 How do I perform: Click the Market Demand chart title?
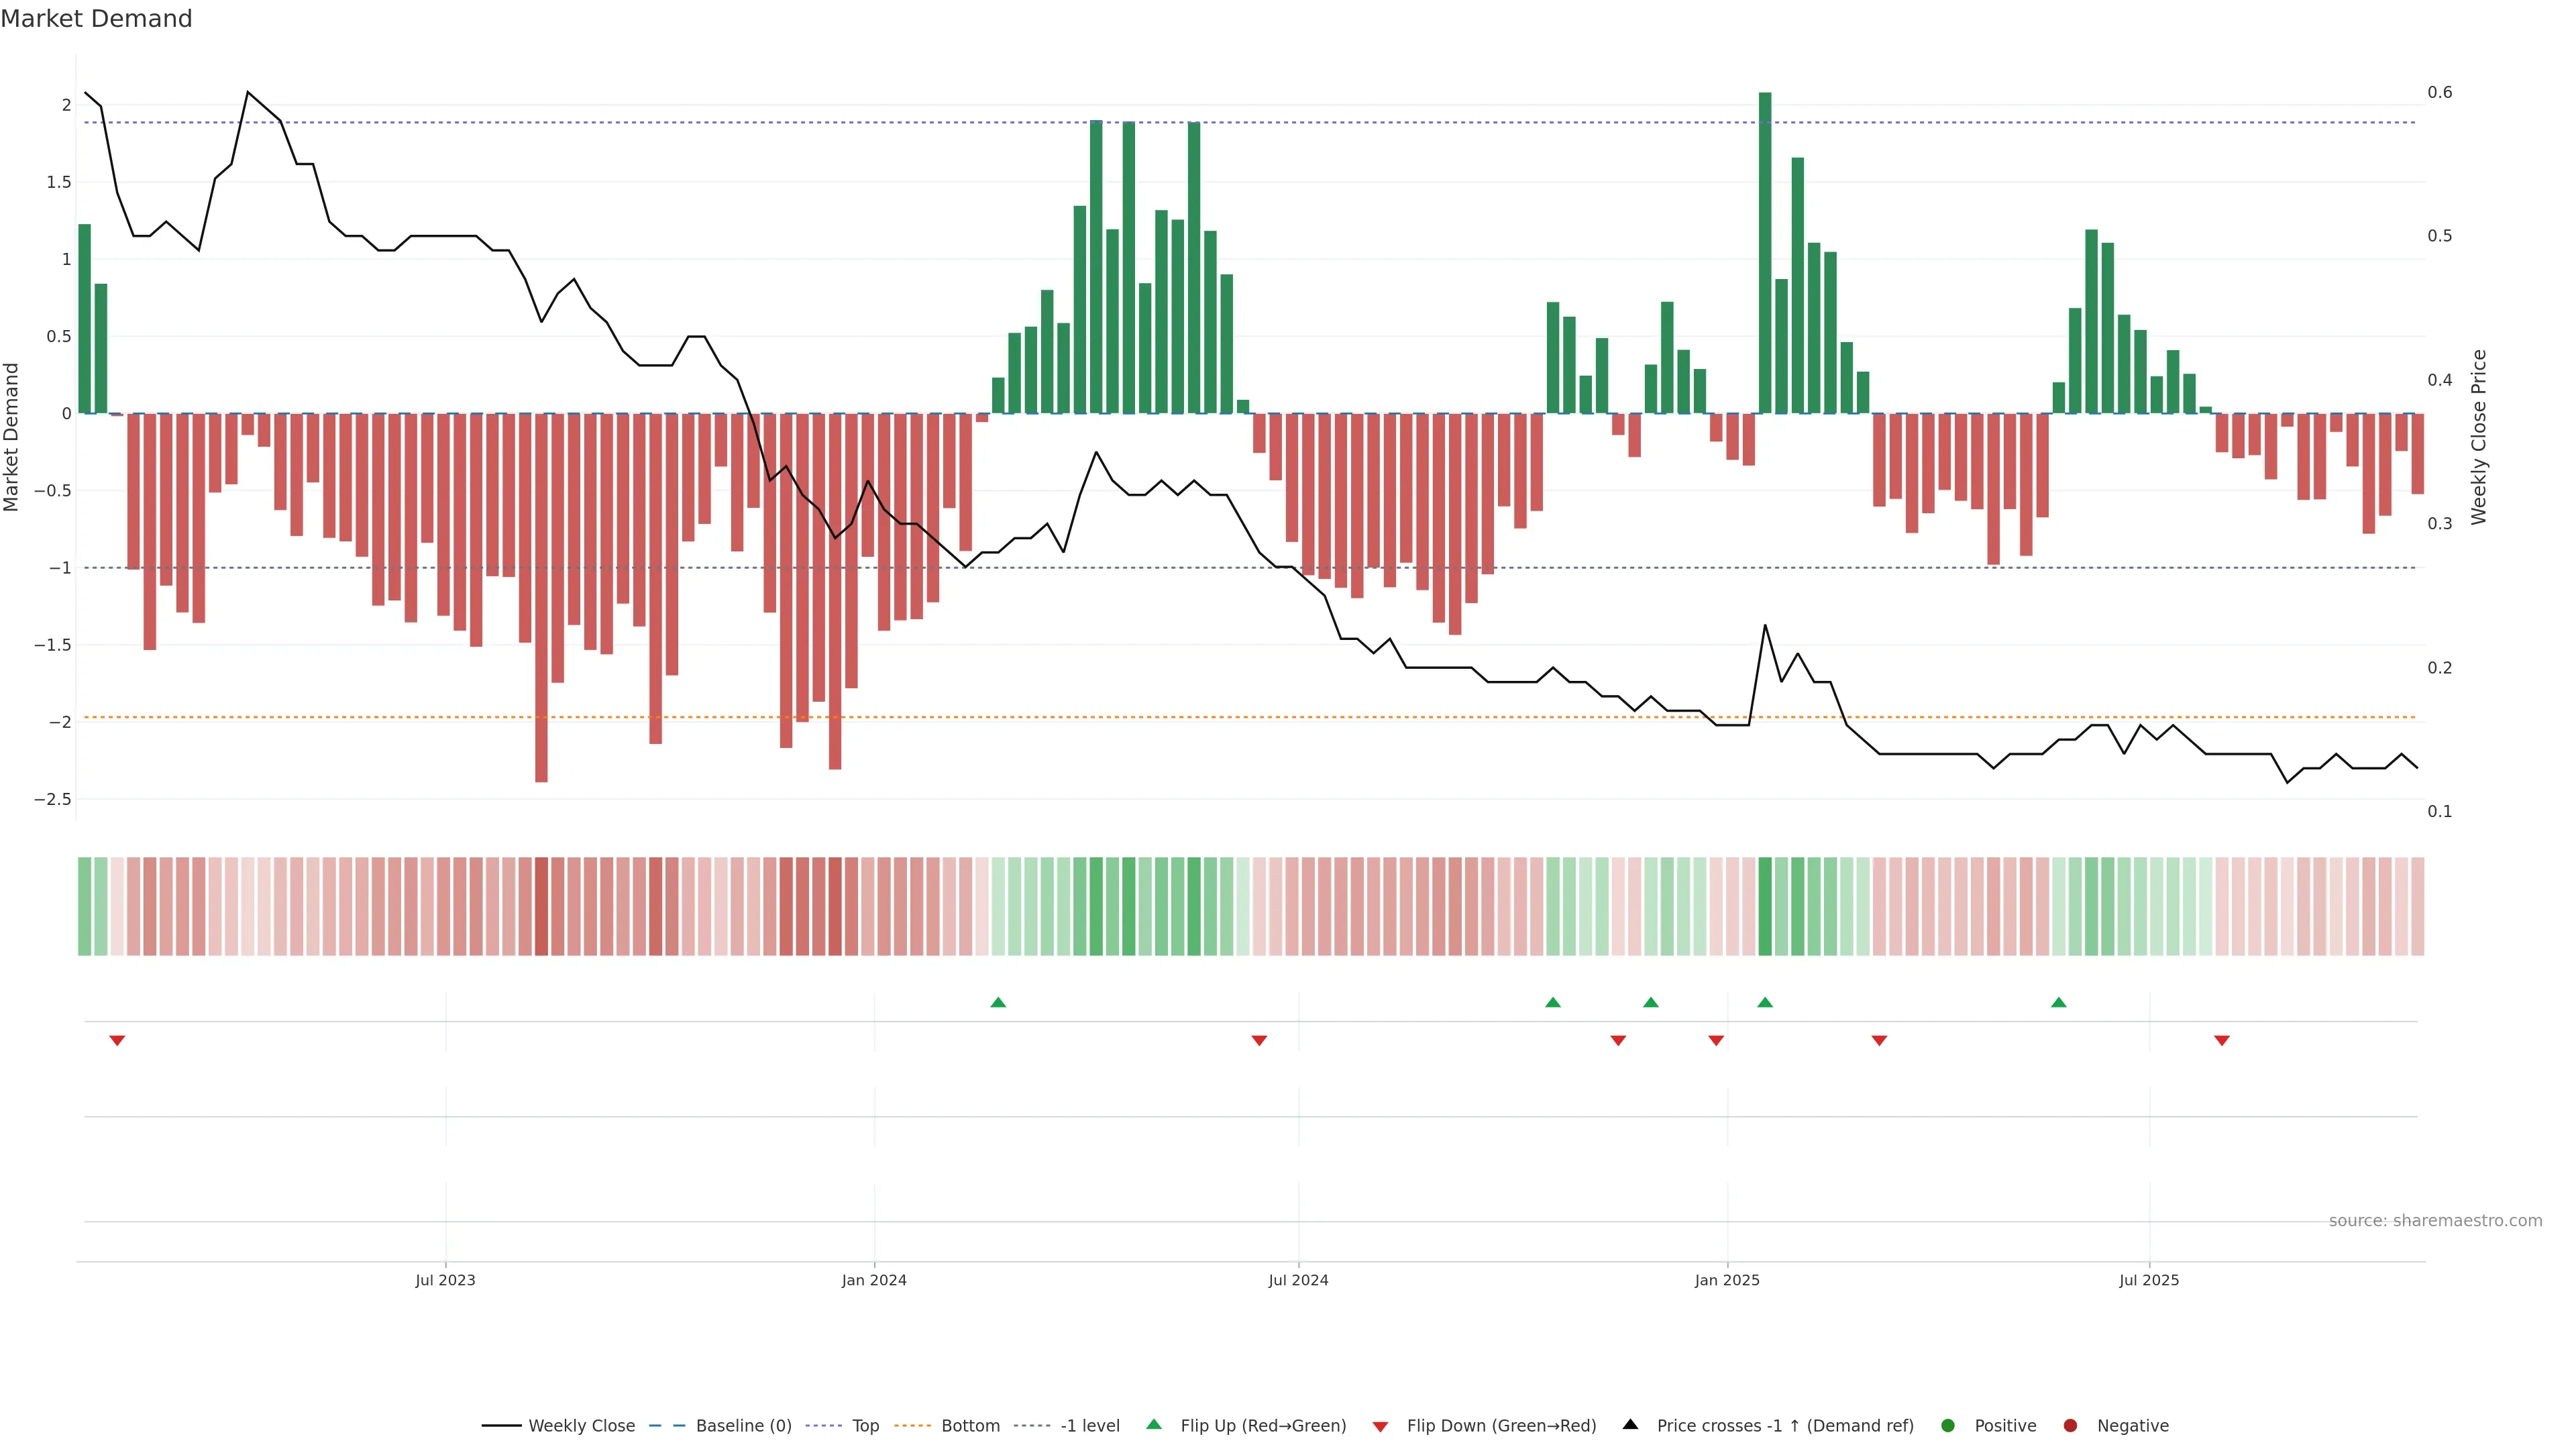(96, 19)
